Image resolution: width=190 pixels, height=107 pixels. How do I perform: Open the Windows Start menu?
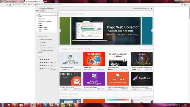[3, 105]
